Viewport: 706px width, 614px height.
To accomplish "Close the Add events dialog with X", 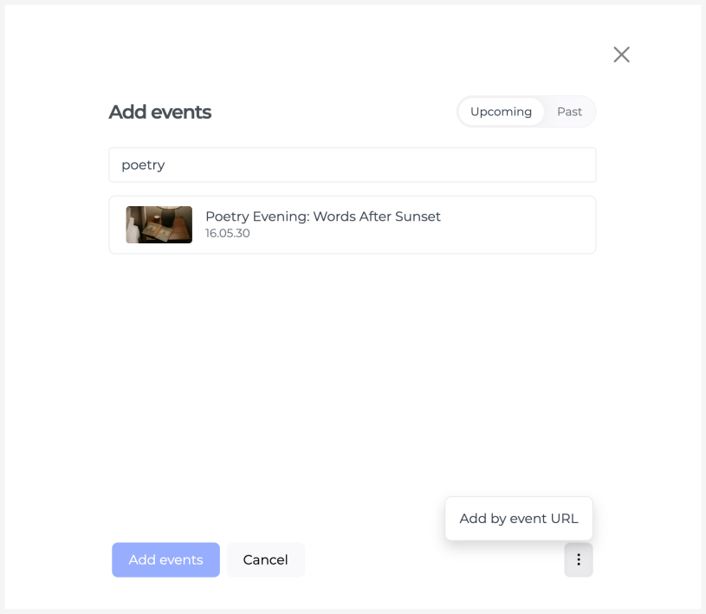I will pyautogui.click(x=621, y=55).
